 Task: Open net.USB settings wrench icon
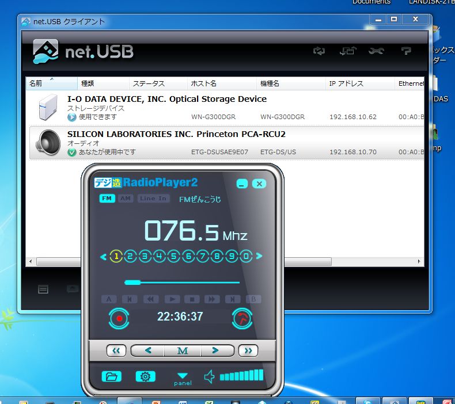[376, 51]
